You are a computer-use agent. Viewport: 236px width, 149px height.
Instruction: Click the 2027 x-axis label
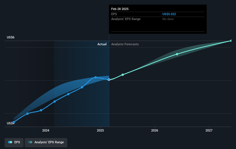coord(209,130)
